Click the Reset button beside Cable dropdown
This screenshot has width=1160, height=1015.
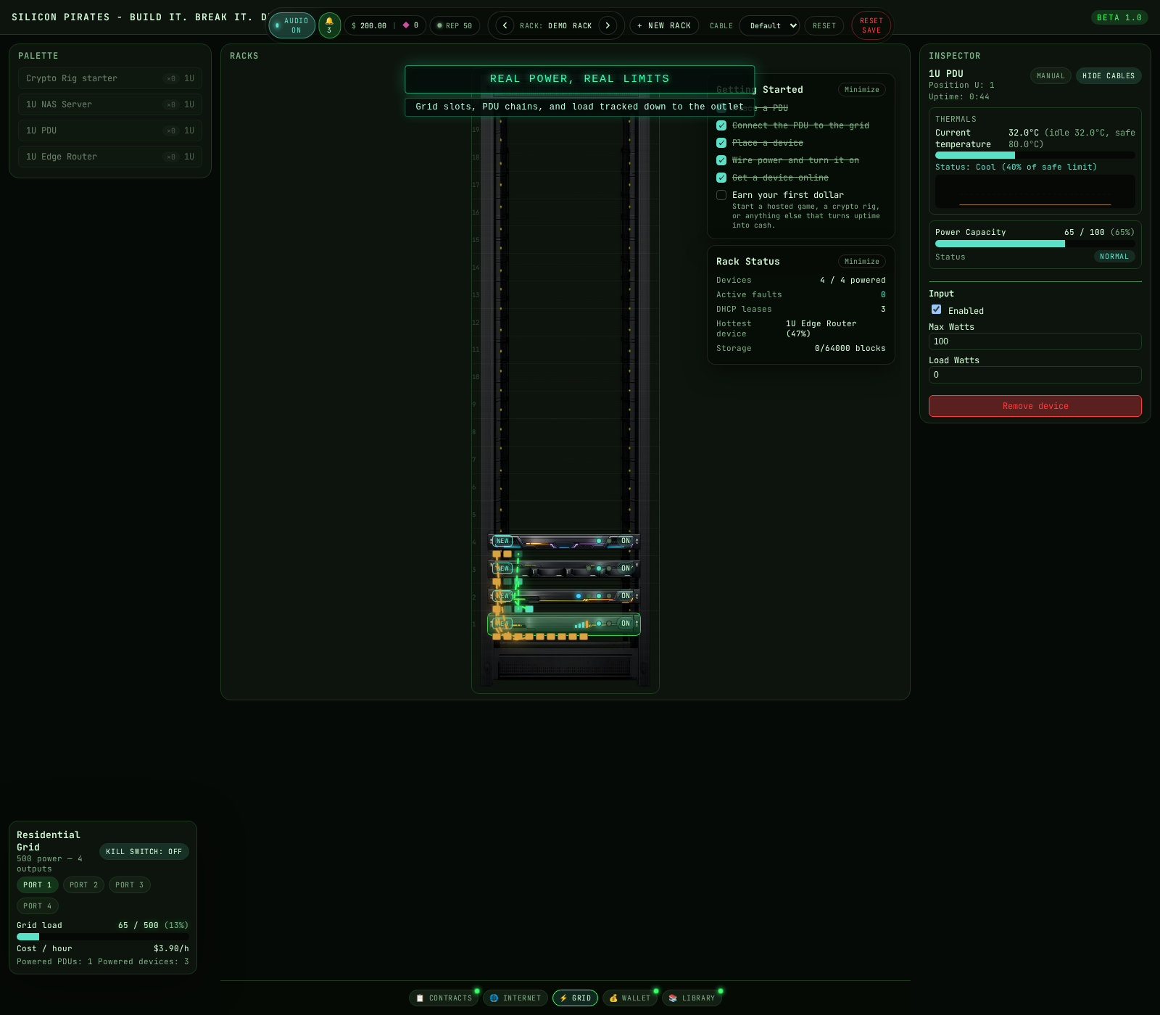(x=824, y=25)
